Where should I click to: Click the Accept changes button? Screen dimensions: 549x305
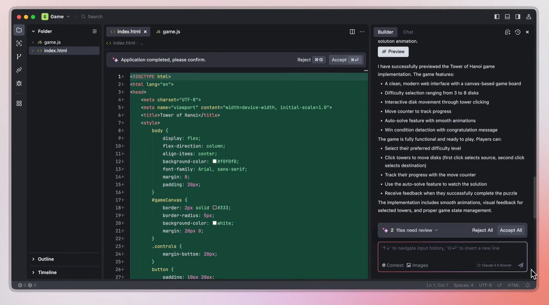tap(346, 60)
